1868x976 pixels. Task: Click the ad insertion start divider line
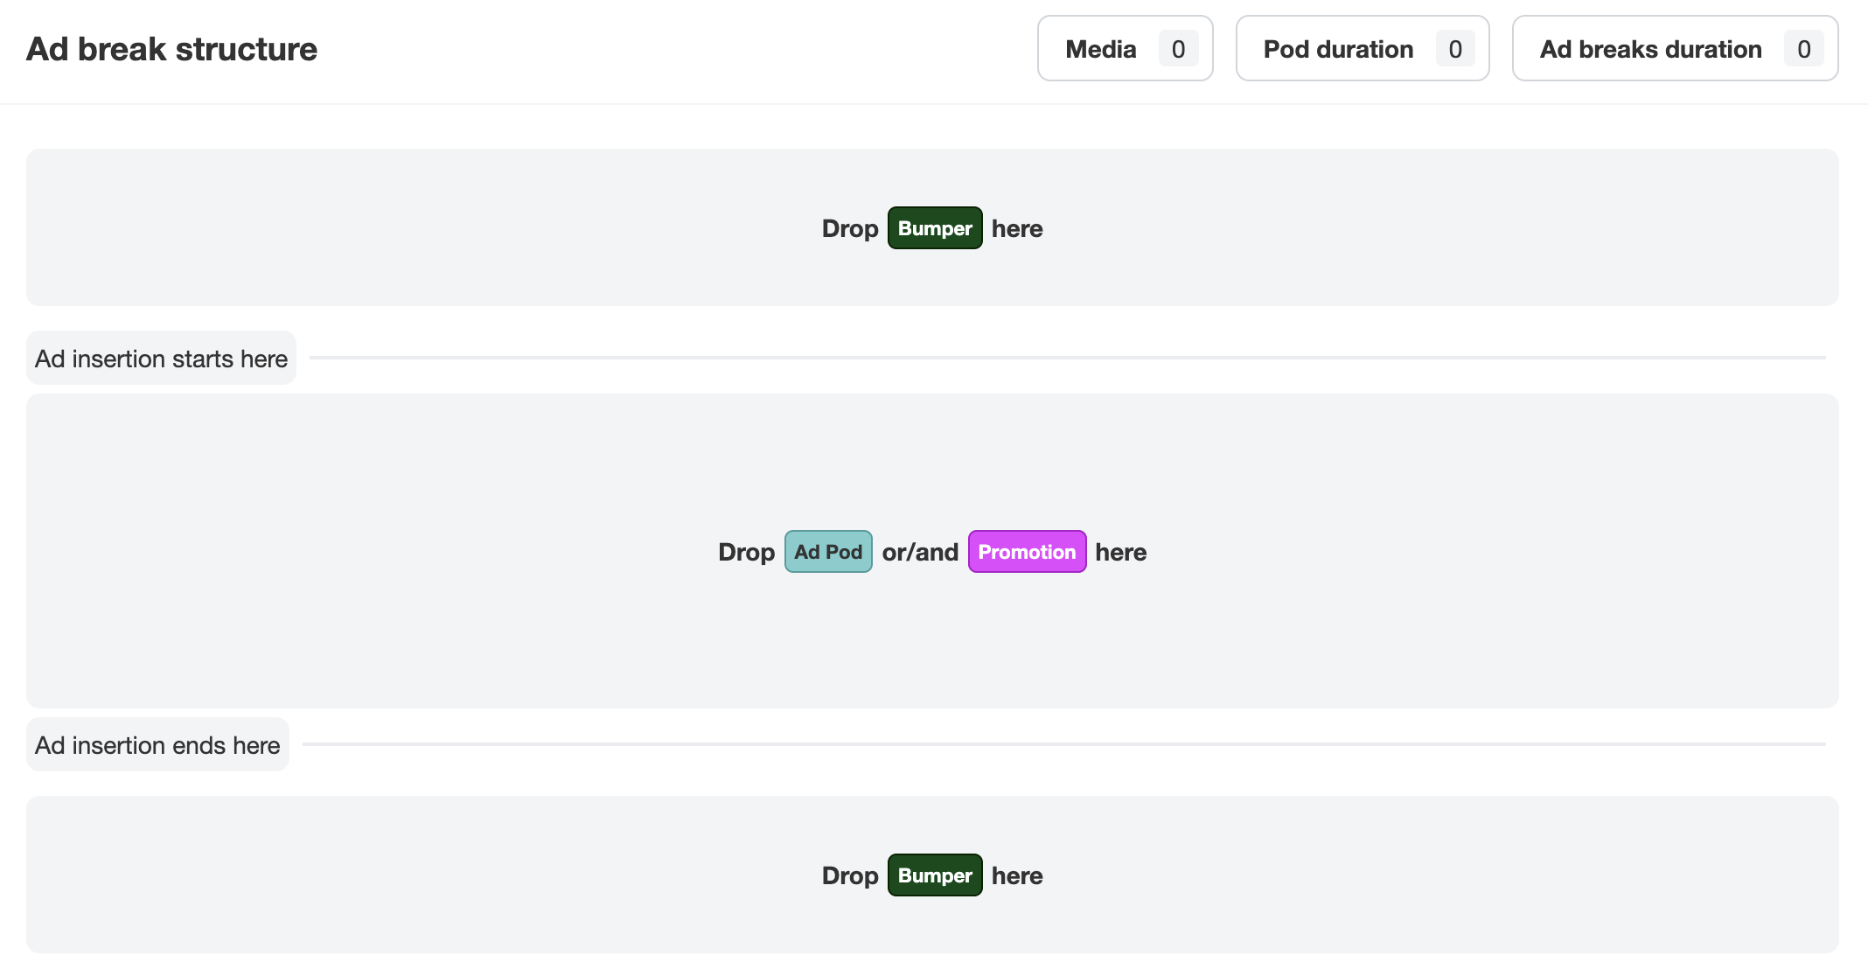tap(1067, 358)
